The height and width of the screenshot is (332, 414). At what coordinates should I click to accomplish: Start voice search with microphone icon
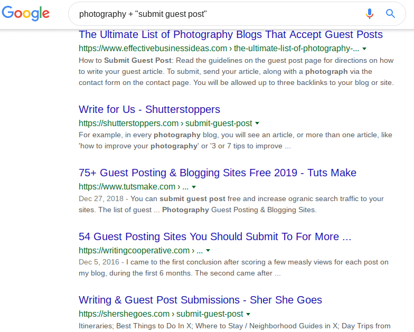pyautogui.click(x=370, y=14)
